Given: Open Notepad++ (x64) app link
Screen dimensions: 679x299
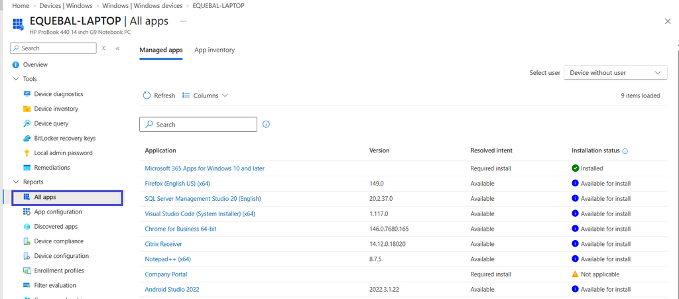Looking at the screenshot, I should [x=168, y=259].
